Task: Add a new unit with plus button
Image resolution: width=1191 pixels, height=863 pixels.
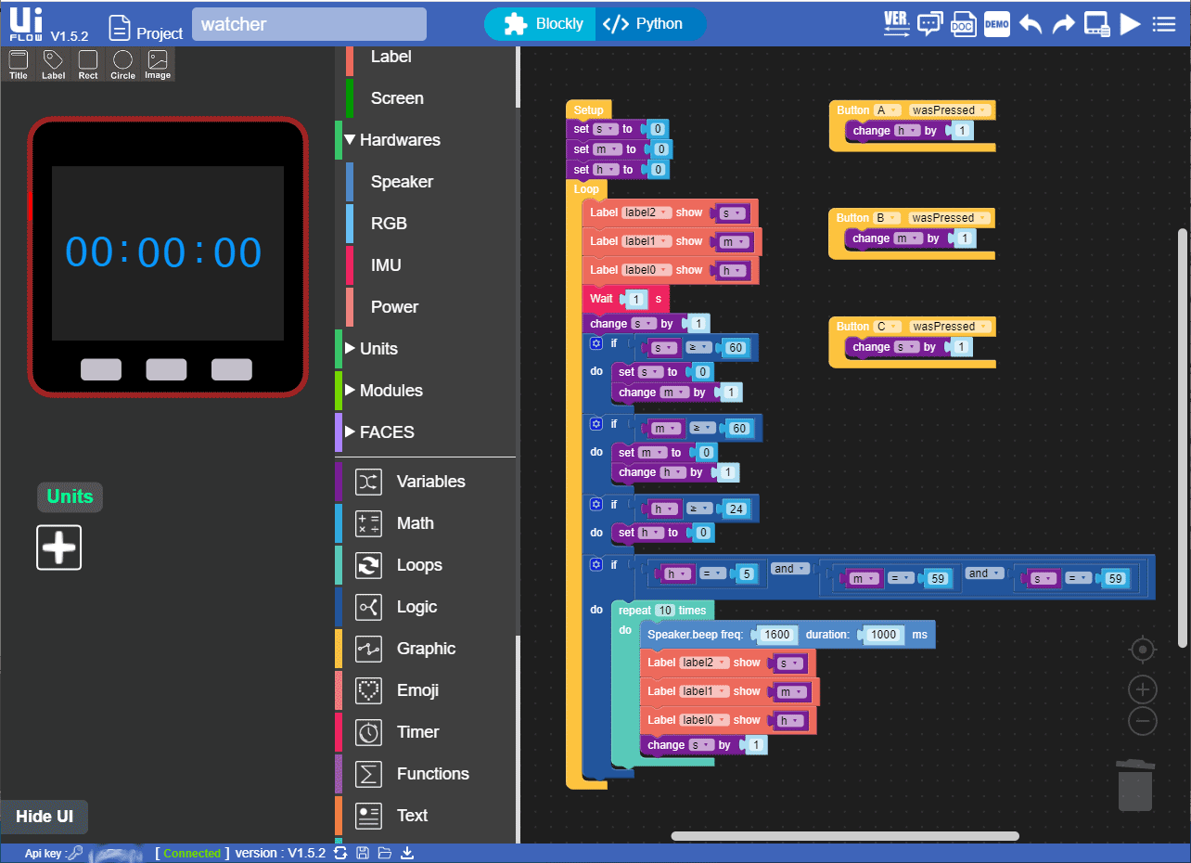Action: pyautogui.click(x=59, y=547)
